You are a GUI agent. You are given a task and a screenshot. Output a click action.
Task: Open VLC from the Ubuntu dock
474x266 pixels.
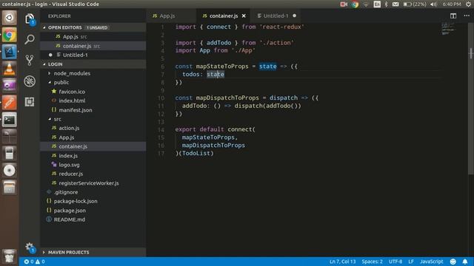[10, 69]
